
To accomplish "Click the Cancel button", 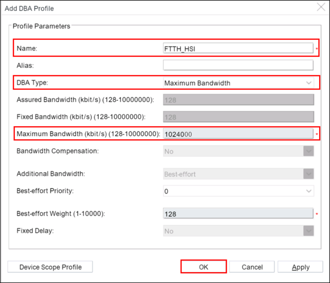I will (252, 266).
